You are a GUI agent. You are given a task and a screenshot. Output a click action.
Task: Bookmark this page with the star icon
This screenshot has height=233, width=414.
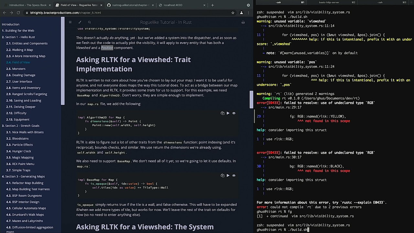pos(233,13)
